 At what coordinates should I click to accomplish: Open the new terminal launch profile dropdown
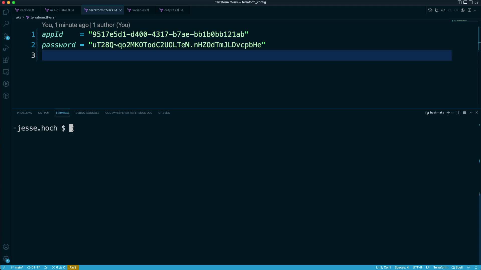(452, 113)
